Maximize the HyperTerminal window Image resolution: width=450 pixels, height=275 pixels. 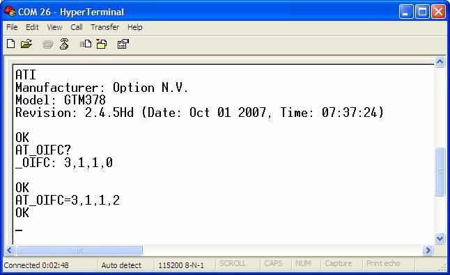pos(422,12)
